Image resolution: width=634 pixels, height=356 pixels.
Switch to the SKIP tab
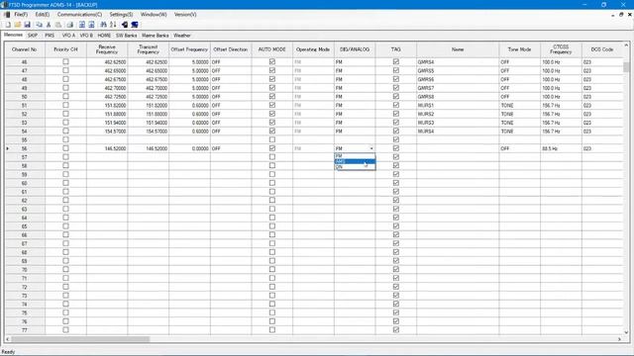[x=33, y=36]
